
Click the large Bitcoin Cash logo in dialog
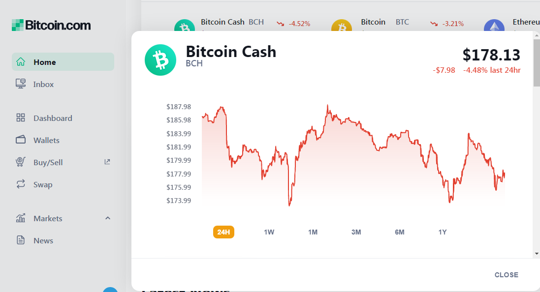(160, 60)
